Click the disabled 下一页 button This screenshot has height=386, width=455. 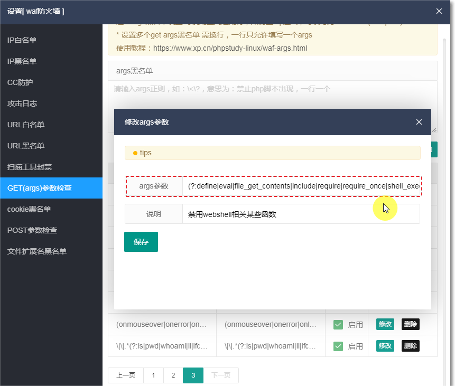(x=221, y=375)
